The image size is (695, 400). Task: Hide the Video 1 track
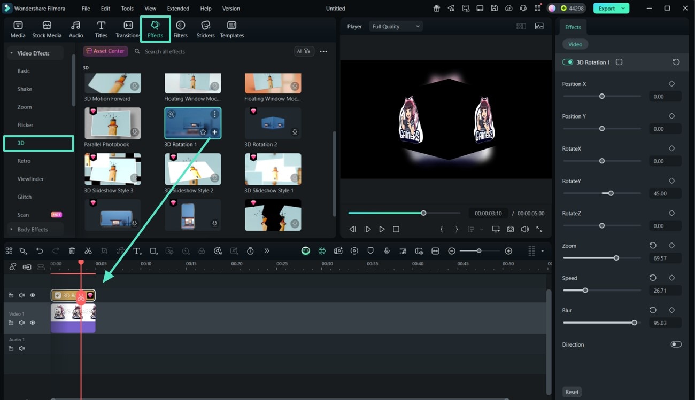point(33,323)
